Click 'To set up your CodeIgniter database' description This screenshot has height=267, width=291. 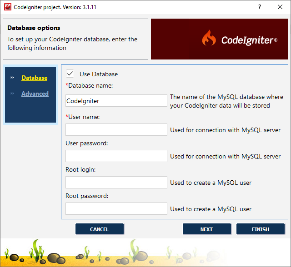pyautogui.click(x=72, y=44)
